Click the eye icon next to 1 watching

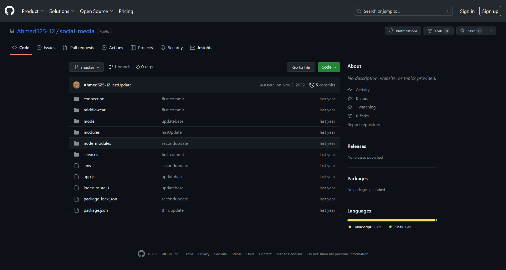coord(350,107)
